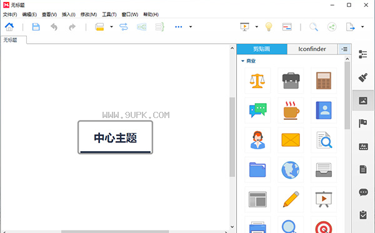Viewport: 375px width, 233px height.
Task: Click the green share icon
Action: pyautogui.click(x=332, y=27)
